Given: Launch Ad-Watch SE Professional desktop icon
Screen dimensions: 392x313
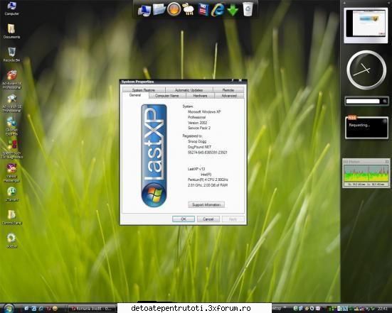Looking at the screenshot, I should tap(11, 103).
